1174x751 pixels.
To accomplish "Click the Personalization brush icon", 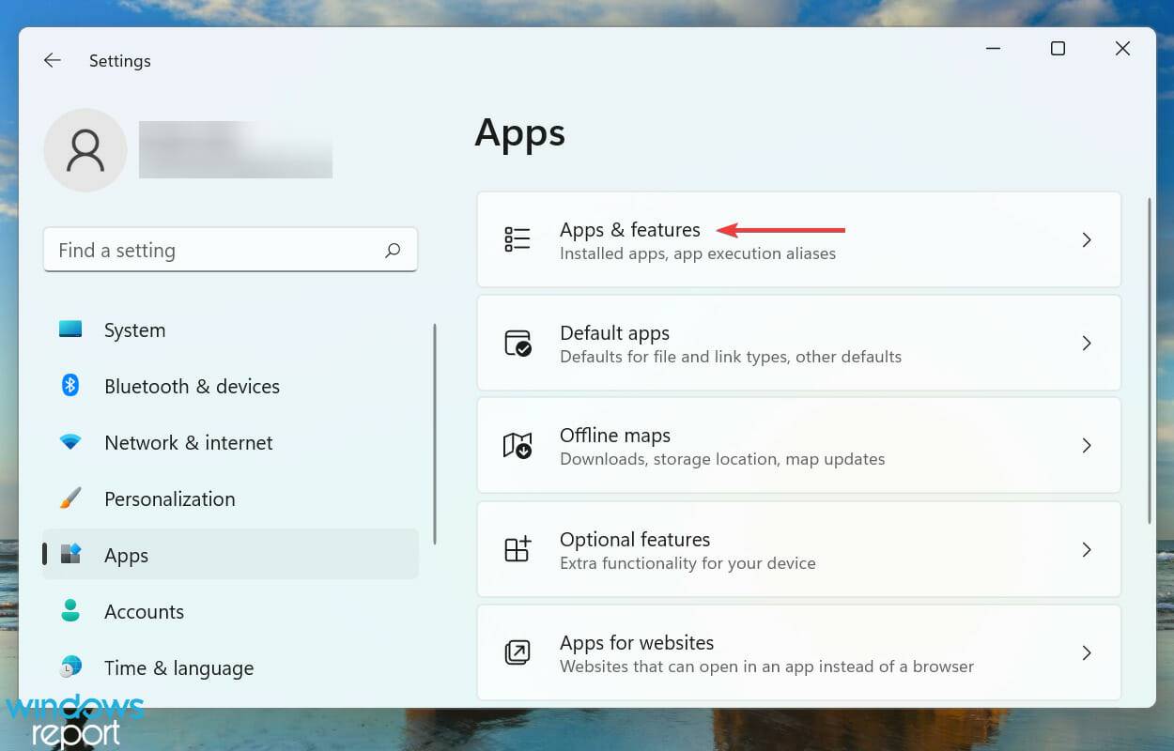I will click(70, 498).
